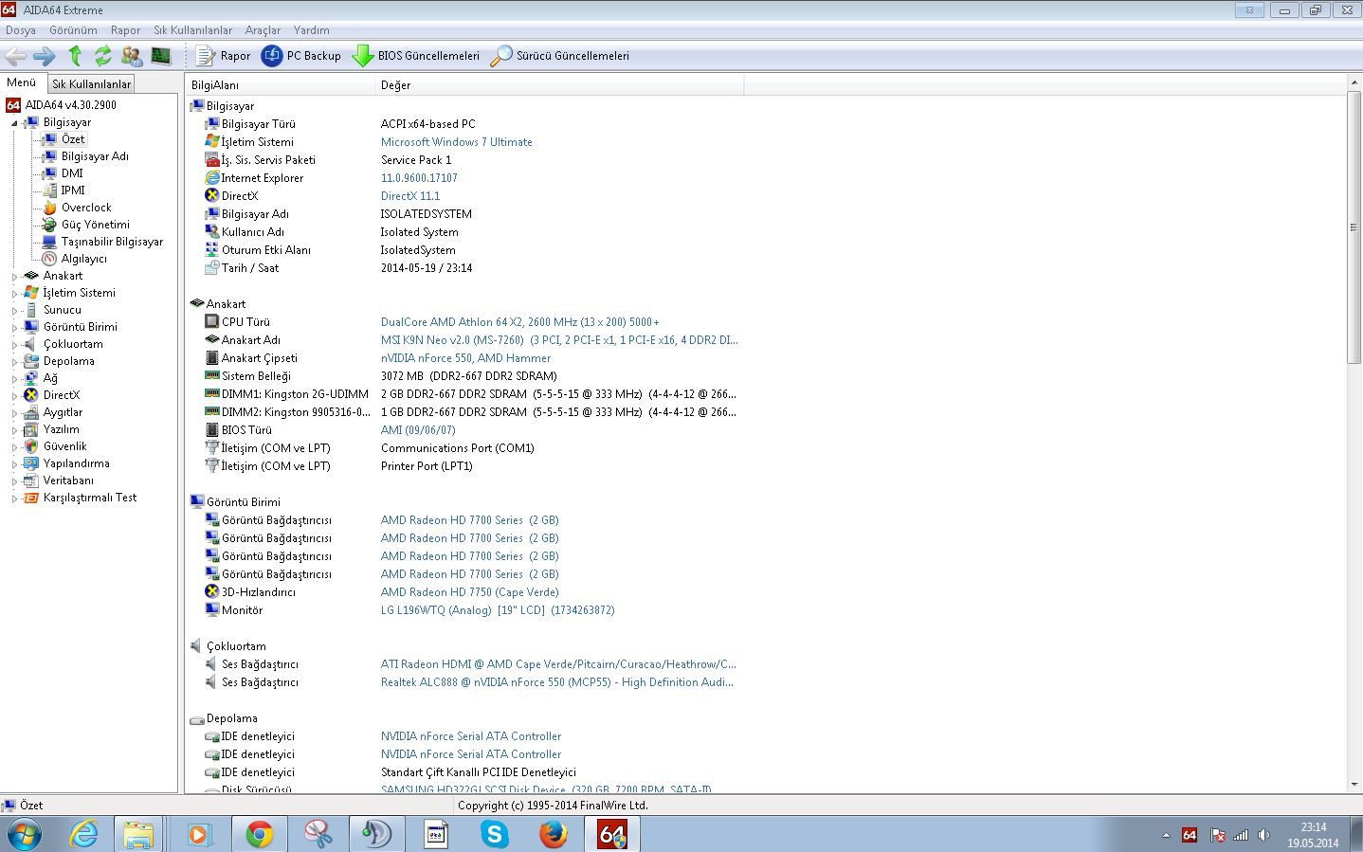Viewport: 1363px width, 852px height.
Task: Open the Dosya menu
Action: click(x=21, y=30)
